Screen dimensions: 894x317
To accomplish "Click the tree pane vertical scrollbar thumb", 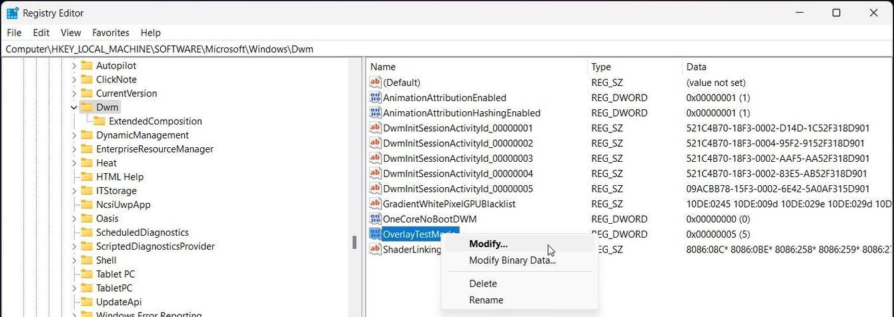I will [x=355, y=242].
